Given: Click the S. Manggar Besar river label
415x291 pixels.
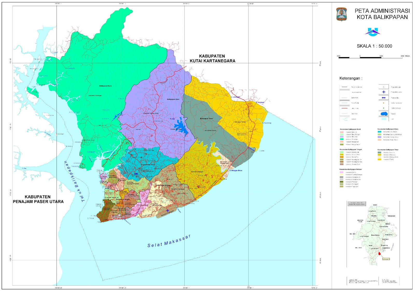Looking at the screenshot, I should point(236,171).
